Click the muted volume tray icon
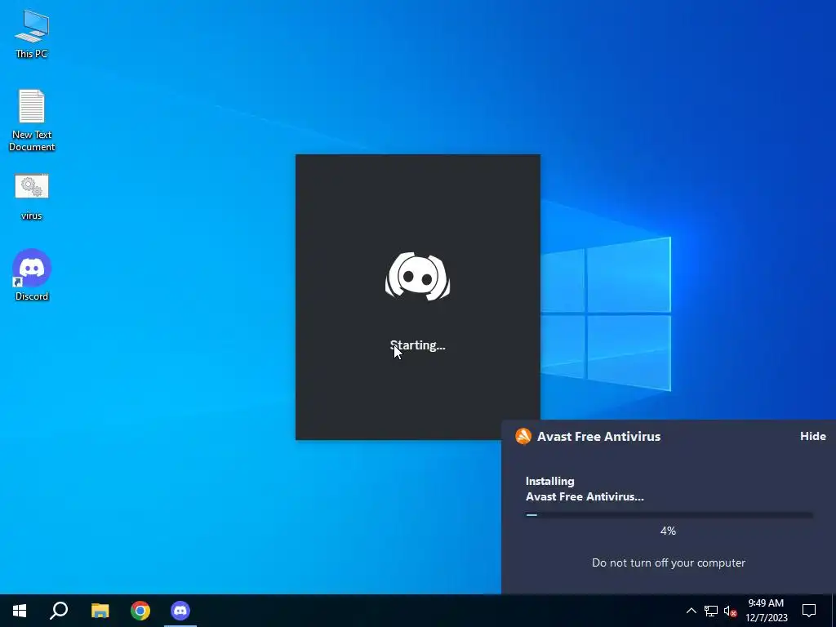 (730, 611)
